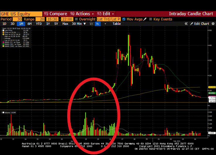Select the 1D range tab

pyautogui.click(x=4, y=24)
